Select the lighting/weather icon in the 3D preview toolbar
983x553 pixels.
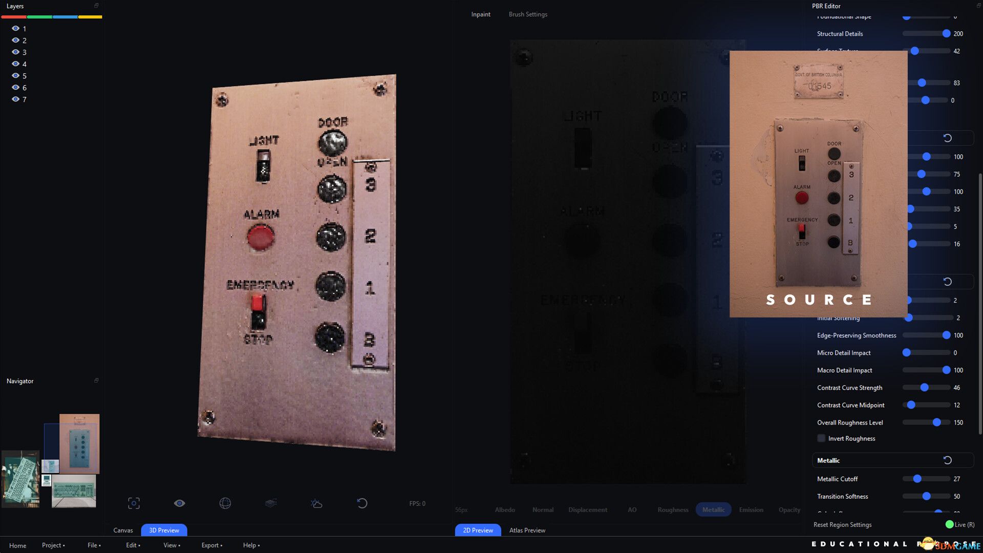(x=316, y=503)
